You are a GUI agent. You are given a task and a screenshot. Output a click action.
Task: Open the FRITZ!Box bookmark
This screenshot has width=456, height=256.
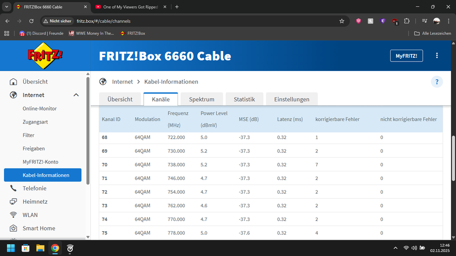133,33
